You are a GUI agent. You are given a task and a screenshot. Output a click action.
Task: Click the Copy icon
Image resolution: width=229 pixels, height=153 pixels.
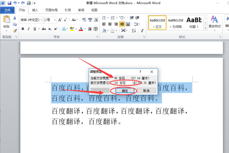[x=15, y=24]
